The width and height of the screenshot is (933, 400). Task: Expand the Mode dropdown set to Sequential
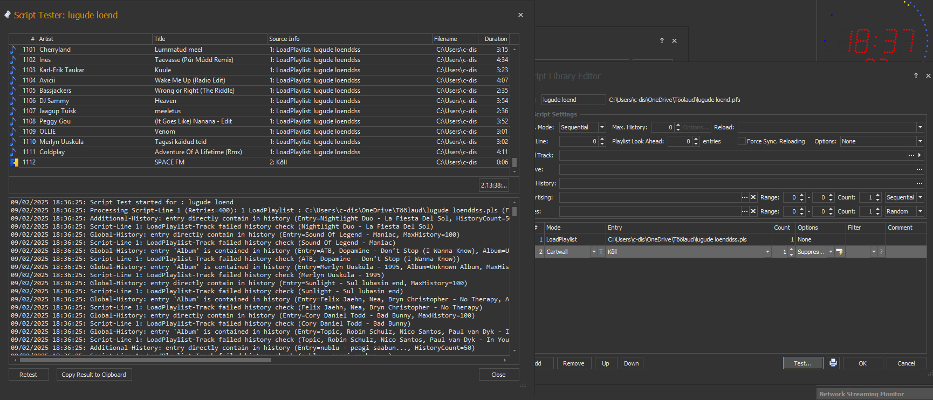click(602, 127)
